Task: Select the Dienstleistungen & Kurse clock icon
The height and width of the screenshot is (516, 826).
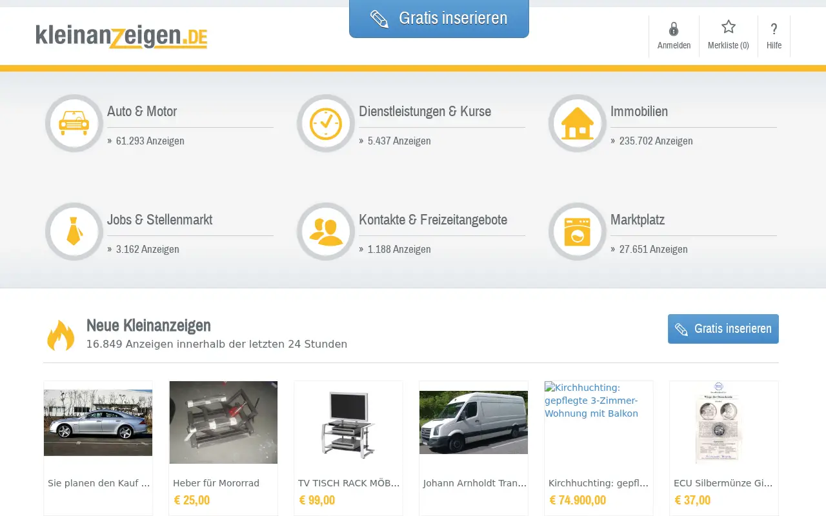Action: click(x=326, y=123)
